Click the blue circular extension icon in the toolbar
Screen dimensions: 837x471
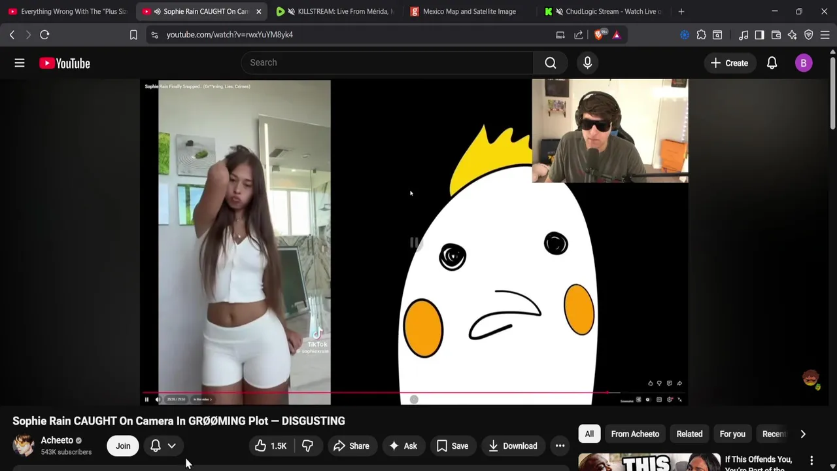[x=685, y=35]
